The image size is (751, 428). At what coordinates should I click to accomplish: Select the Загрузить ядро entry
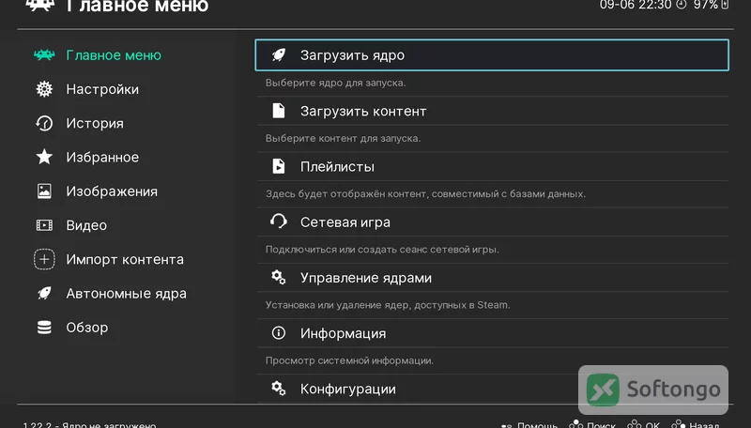(492, 55)
